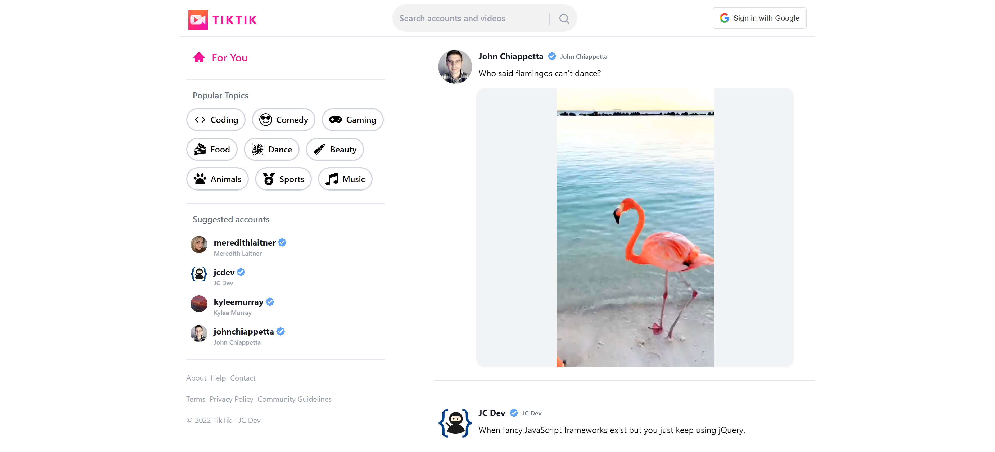Select the Beauty topic

point(335,150)
